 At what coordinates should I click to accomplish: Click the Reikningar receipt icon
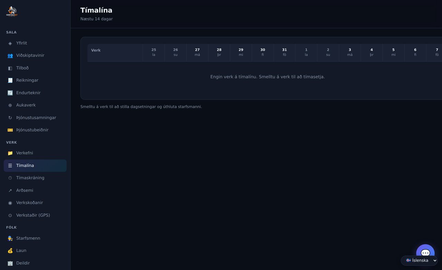[10, 80]
